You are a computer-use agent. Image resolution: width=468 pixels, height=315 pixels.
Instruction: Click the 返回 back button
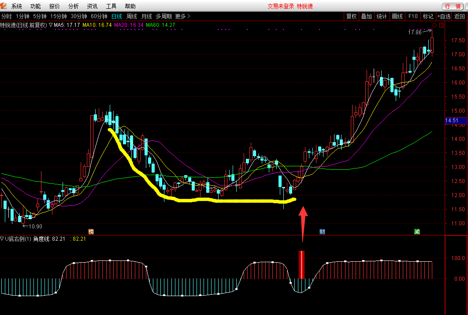coord(460,16)
